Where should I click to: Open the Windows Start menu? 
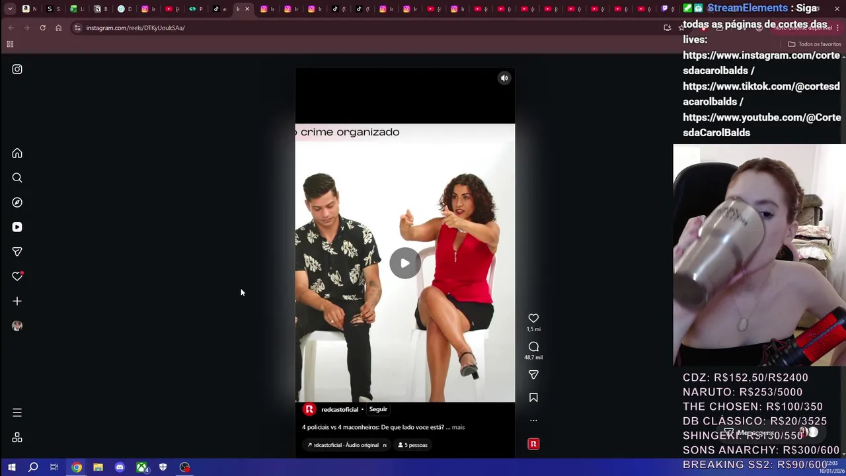click(x=11, y=467)
